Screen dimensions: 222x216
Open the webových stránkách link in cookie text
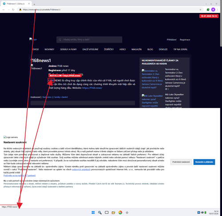click(81, 169)
